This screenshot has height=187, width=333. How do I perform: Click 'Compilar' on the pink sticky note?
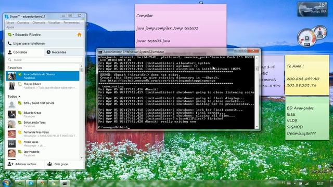click(x=145, y=16)
